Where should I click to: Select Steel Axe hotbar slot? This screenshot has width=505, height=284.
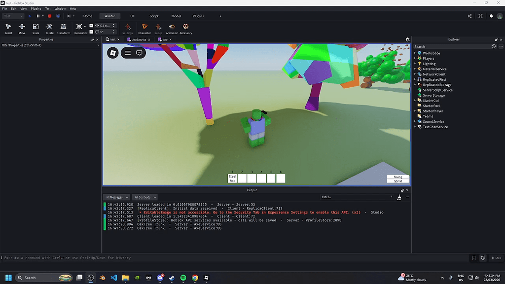pos(232,178)
